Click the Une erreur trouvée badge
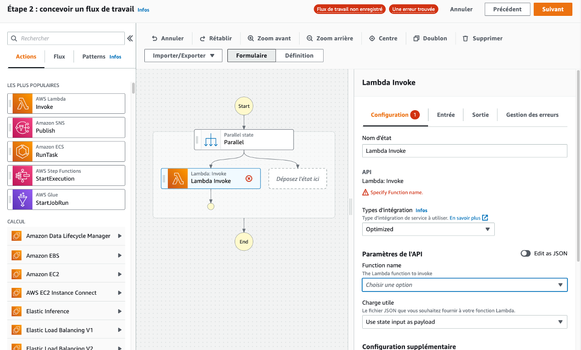This screenshot has width=581, height=350. coord(414,9)
